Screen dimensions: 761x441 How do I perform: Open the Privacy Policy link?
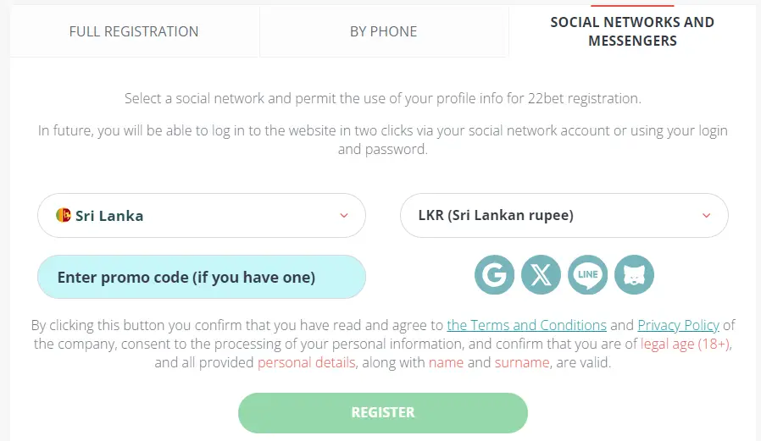tap(678, 325)
